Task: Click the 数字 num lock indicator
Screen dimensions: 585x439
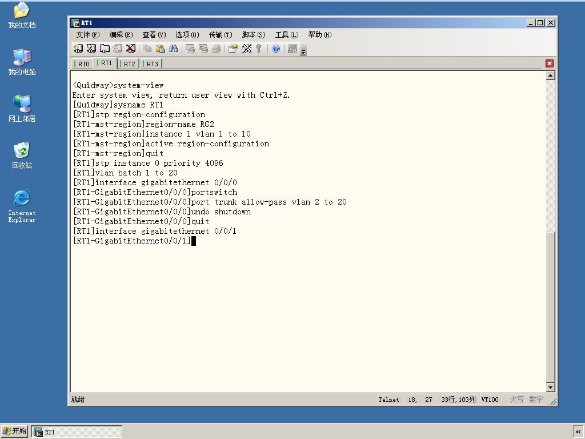Action: pyautogui.click(x=536, y=400)
